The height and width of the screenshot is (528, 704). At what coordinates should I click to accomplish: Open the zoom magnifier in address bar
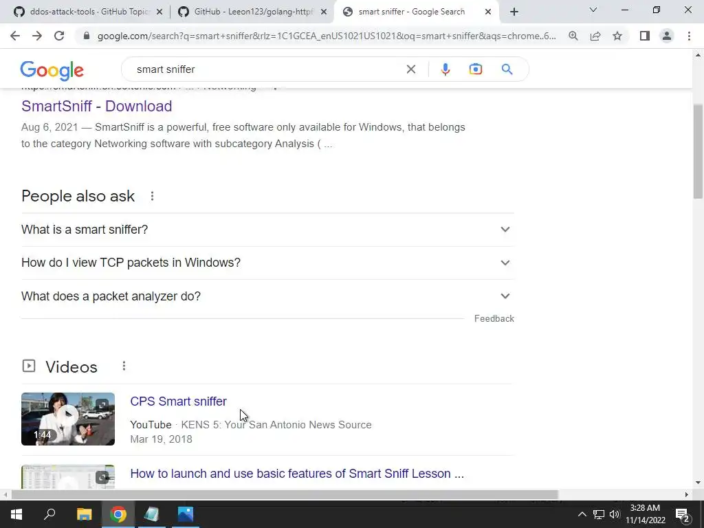tap(573, 36)
